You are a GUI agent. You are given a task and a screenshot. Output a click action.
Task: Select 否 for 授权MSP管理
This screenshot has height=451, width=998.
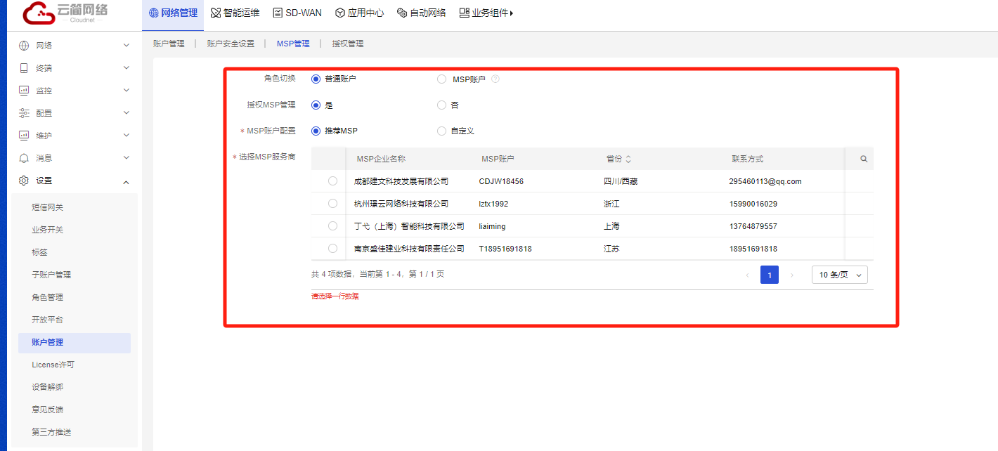click(441, 105)
